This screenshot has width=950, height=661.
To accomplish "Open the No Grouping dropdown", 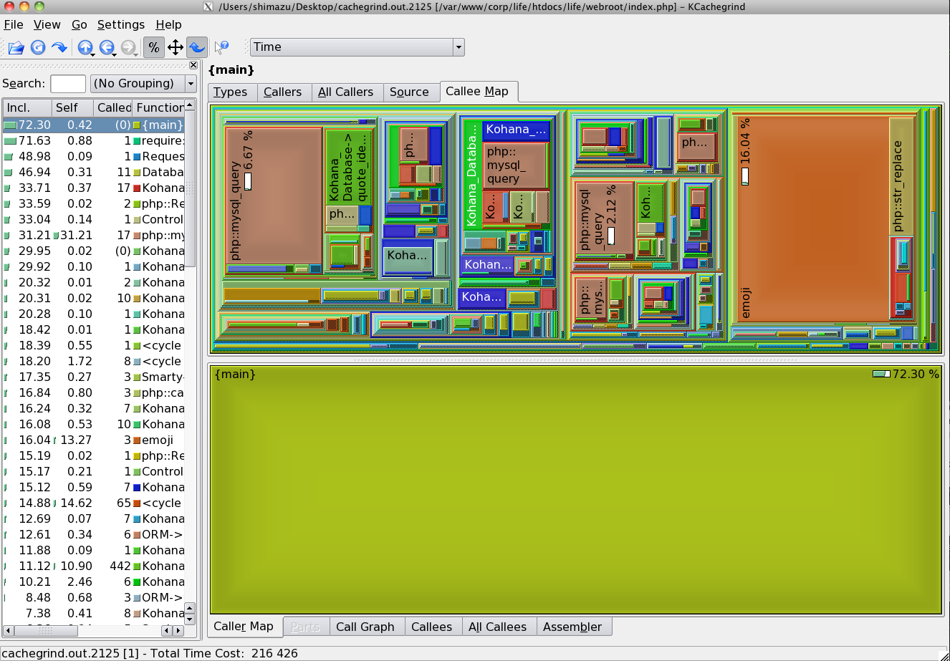I will tap(143, 84).
